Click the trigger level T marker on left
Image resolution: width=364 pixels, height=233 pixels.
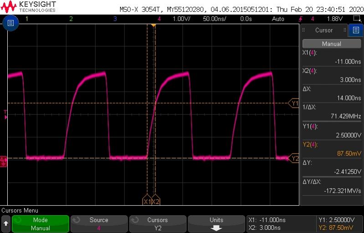click(x=5, y=114)
